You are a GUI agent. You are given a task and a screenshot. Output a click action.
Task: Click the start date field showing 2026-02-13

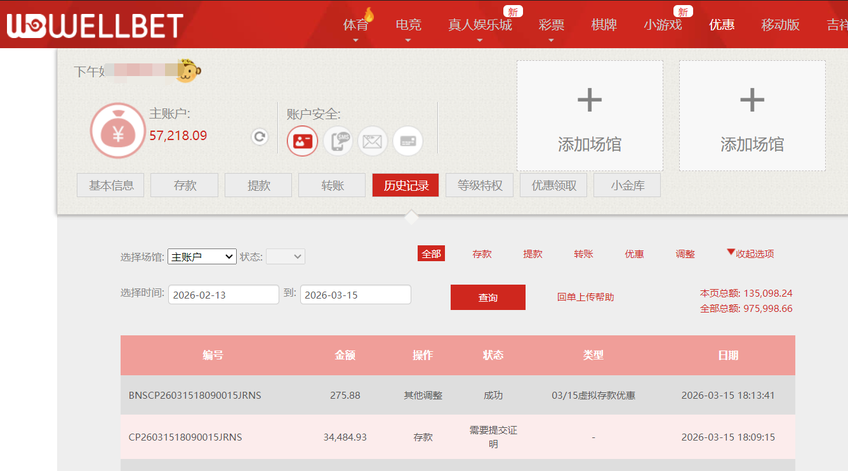coord(223,294)
